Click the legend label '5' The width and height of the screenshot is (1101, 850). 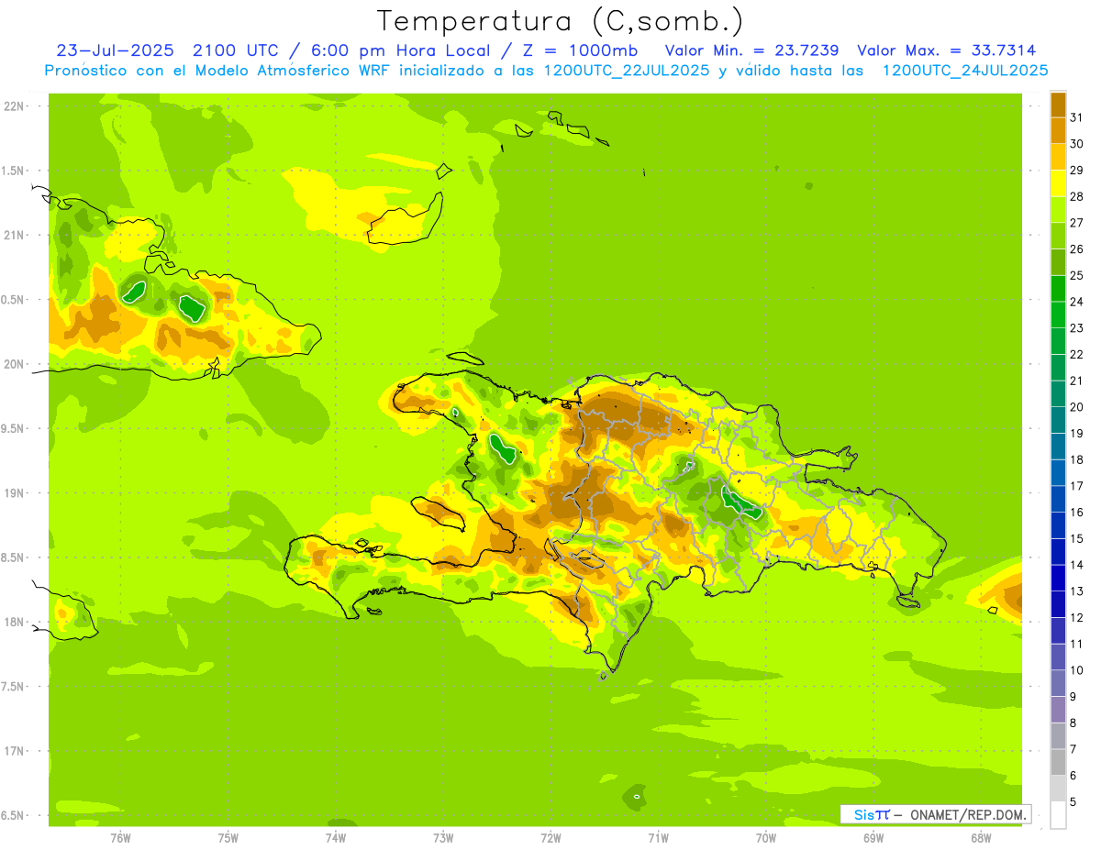[x=1073, y=801]
